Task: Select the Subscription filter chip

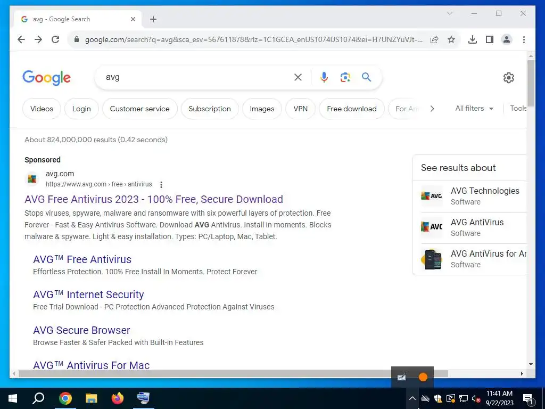Action: [x=210, y=109]
